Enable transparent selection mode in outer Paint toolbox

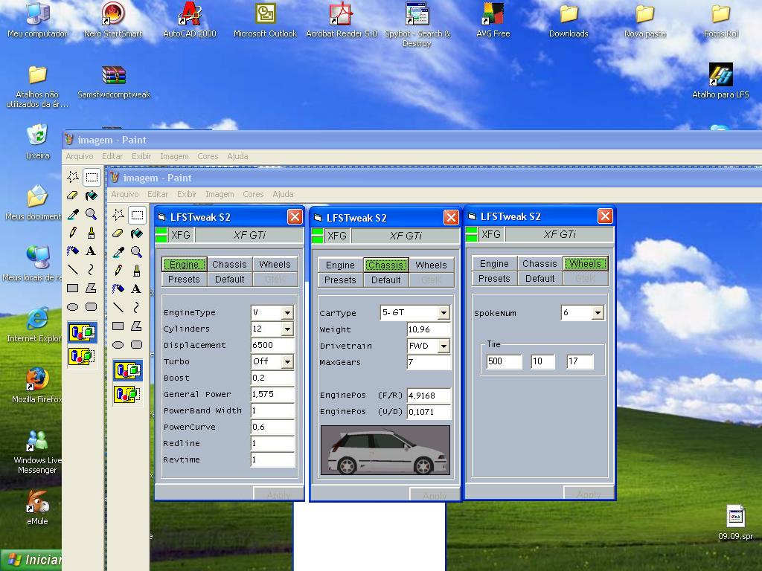(82, 356)
